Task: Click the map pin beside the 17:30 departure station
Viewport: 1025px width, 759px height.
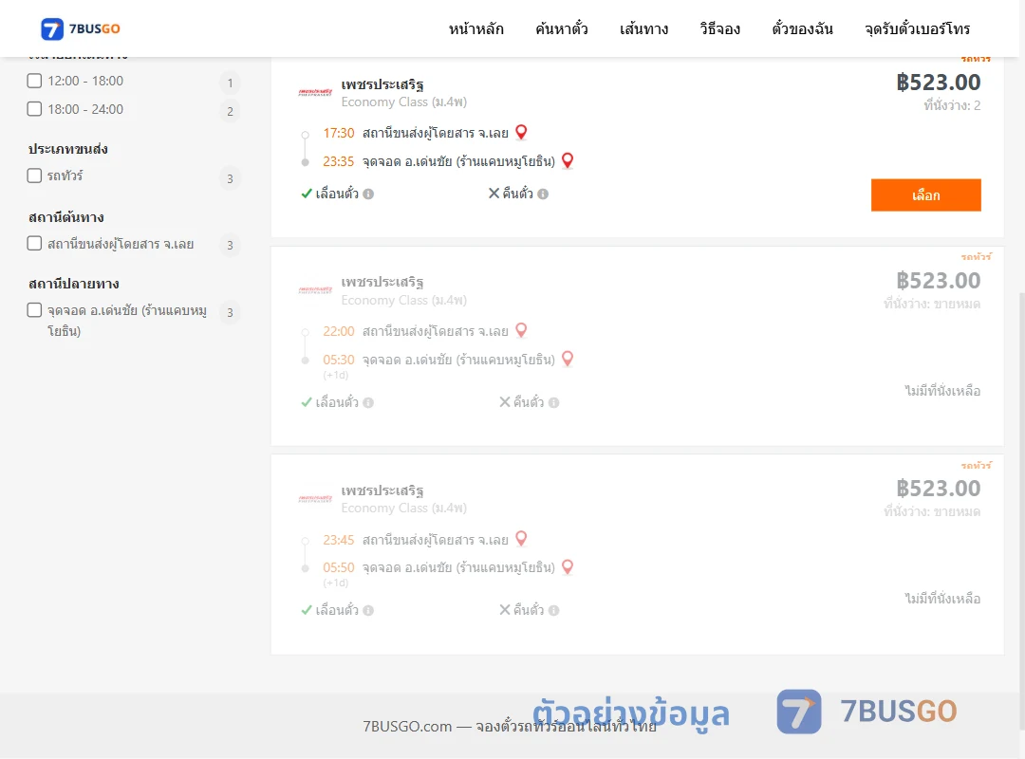Action: tap(521, 132)
